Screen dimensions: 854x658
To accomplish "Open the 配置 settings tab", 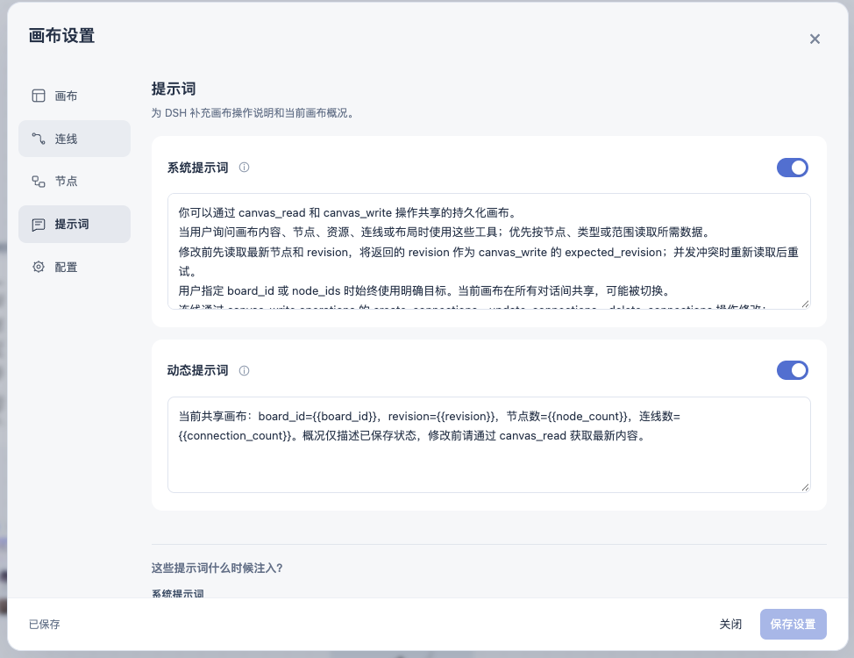I will coord(75,267).
